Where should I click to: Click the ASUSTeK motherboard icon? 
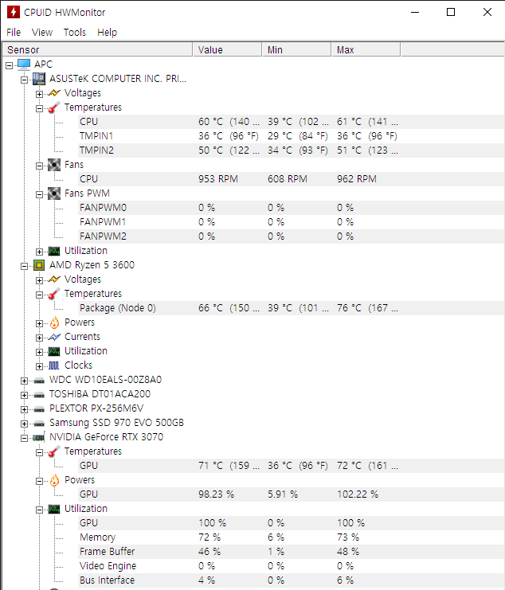click(x=39, y=79)
